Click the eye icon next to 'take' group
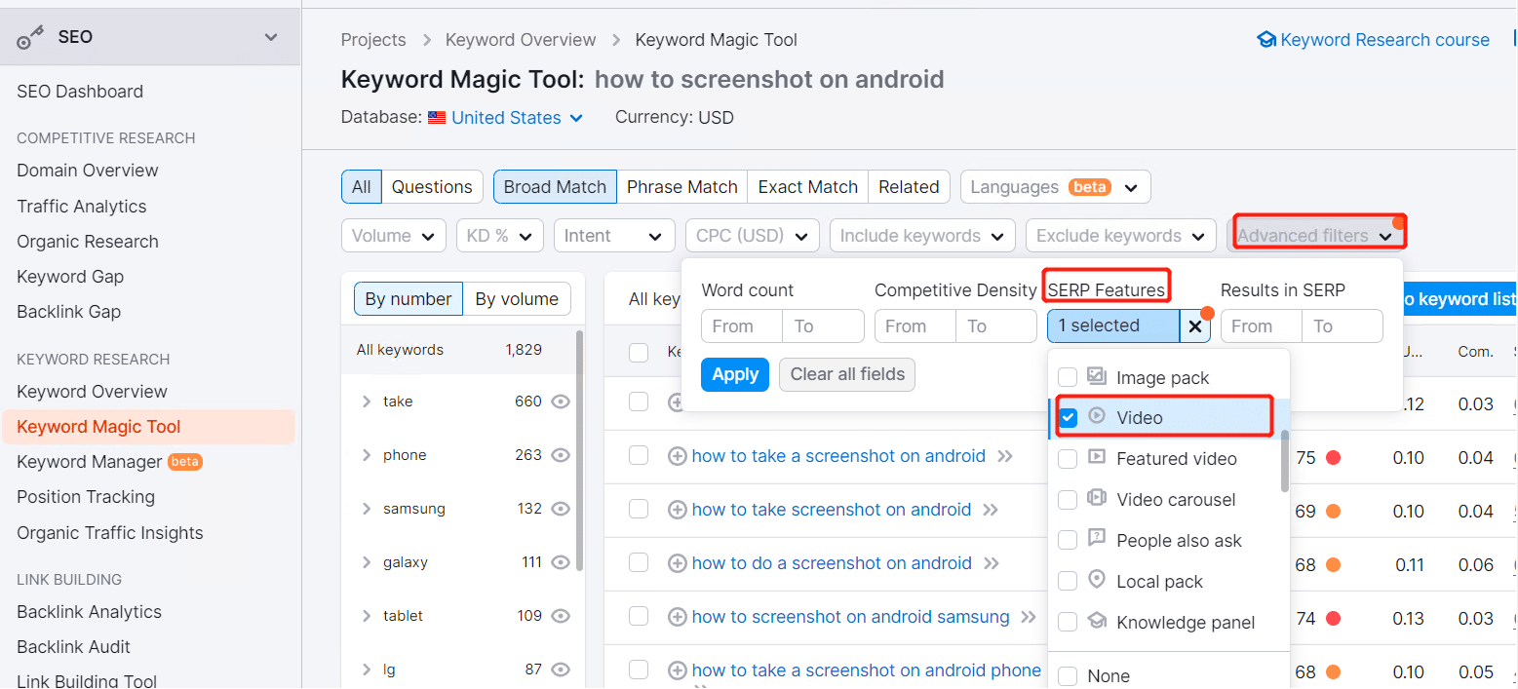The image size is (1518, 689). tap(561, 402)
